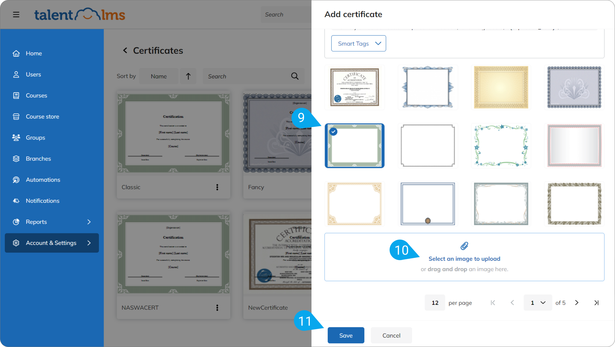The height and width of the screenshot is (347, 615).
Task: Click the Branches layers icon
Action: [x=16, y=159]
